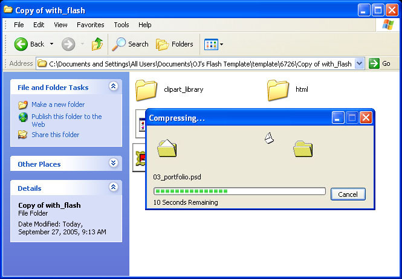Image resolution: width=402 pixels, height=279 pixels.
Task: Open the Back history dropdown arrow
Action: pos(52,44)
